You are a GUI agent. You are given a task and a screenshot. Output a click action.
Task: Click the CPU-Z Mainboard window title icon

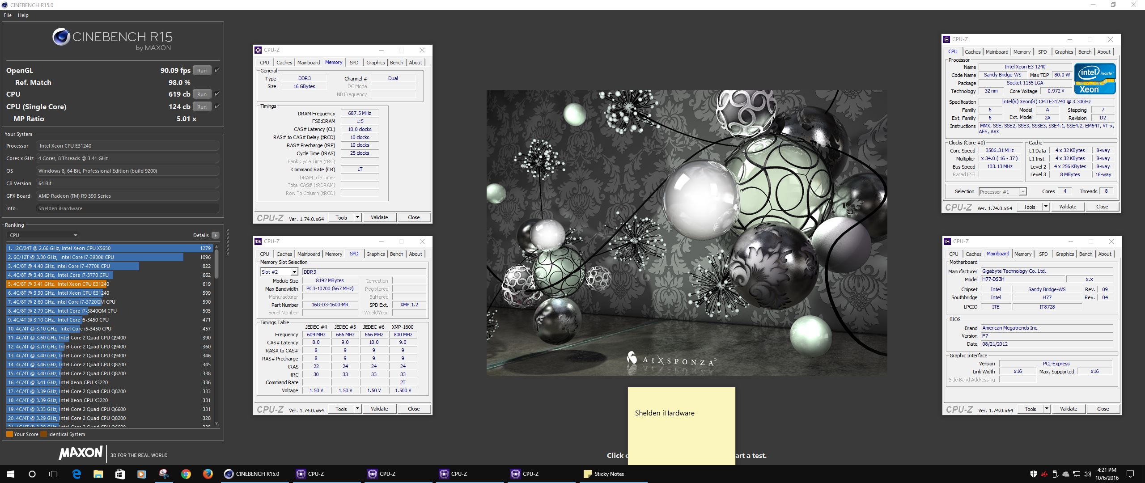[947, 241]
